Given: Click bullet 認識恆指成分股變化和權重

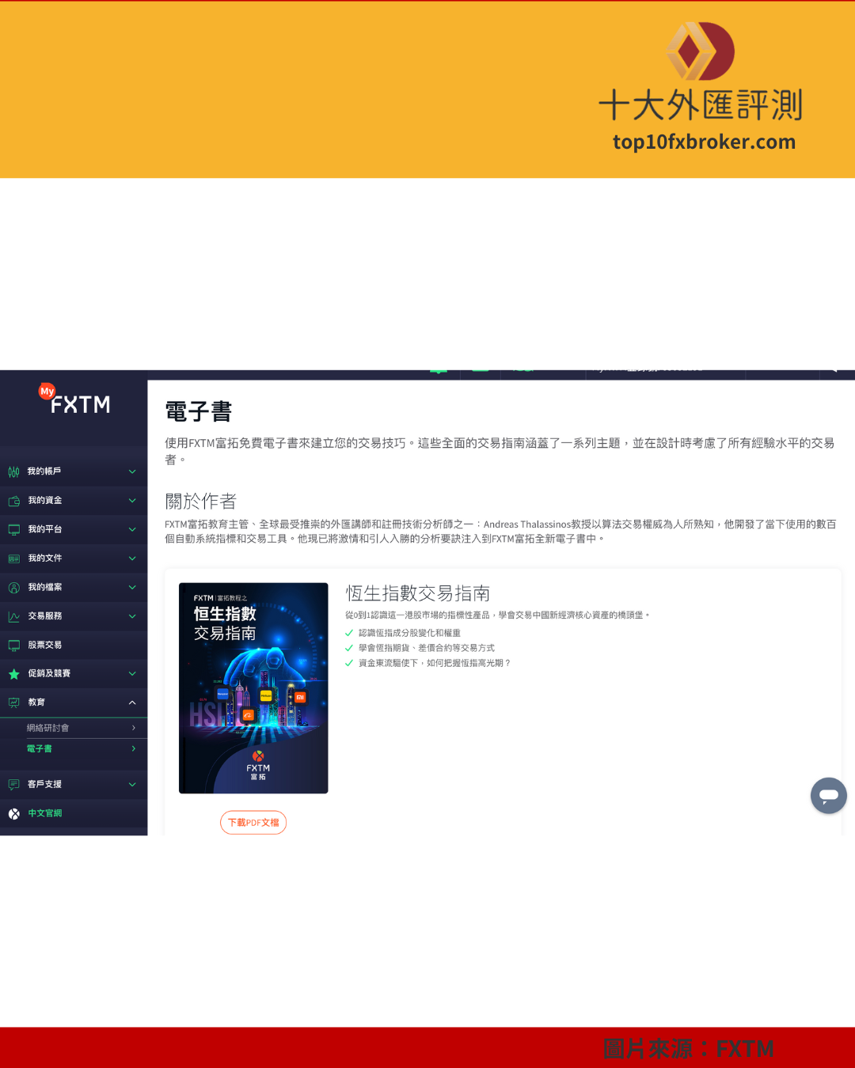Looking at the screenshot, I should (x=409, y=633).
